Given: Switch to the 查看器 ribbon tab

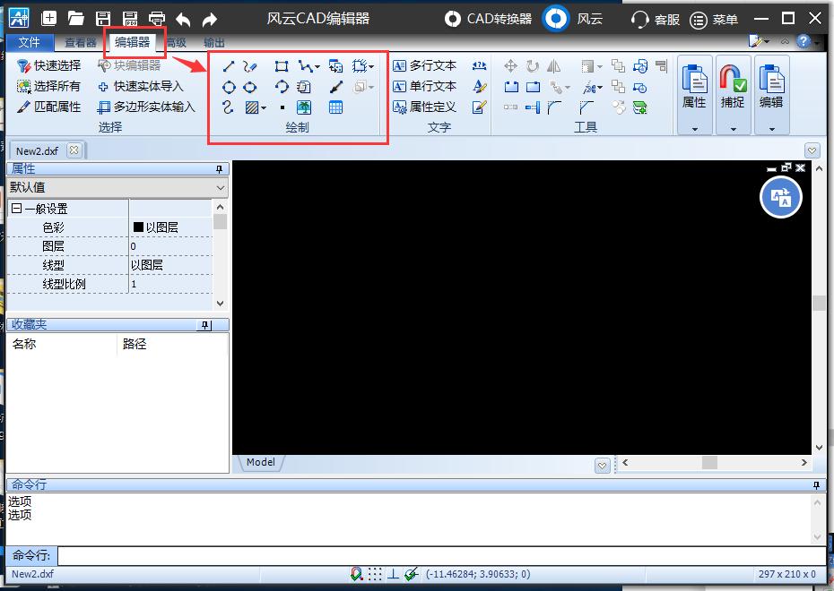Looking at the screenshot, I should [x=81, y=42].
